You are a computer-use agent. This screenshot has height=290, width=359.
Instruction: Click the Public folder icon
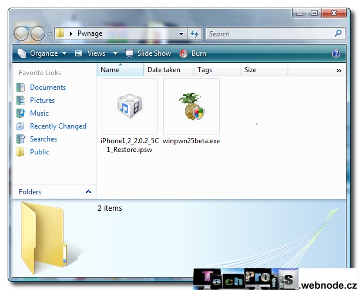coord(21,152)
